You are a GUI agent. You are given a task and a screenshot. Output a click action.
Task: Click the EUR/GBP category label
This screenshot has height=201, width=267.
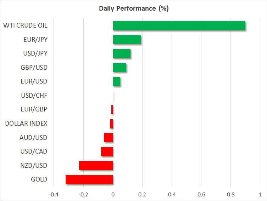point(34,109)
